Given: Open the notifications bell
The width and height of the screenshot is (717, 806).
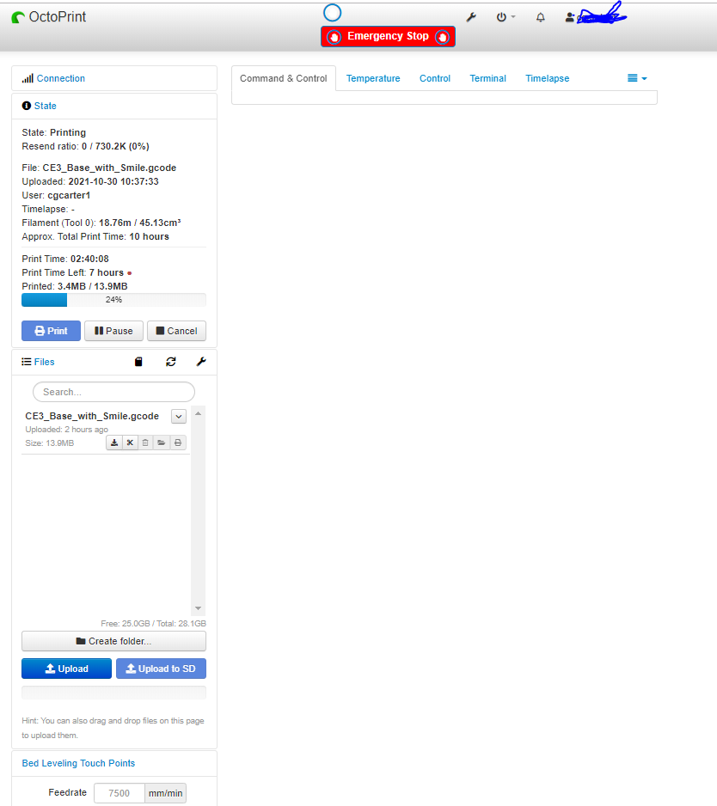Looking at the screenshot, I should 541,17.
